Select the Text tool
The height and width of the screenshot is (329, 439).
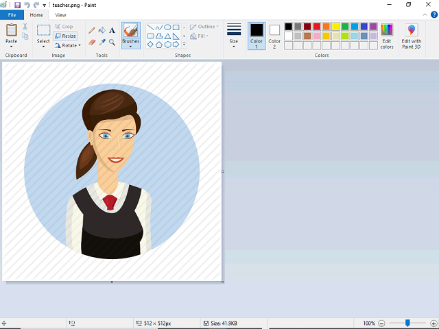click(112, 30)
